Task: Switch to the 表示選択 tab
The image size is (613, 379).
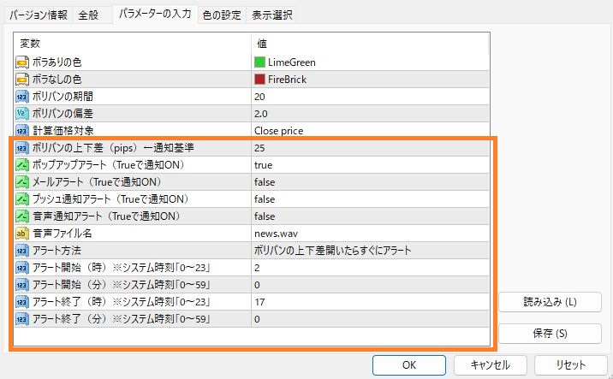Action: 272,15
